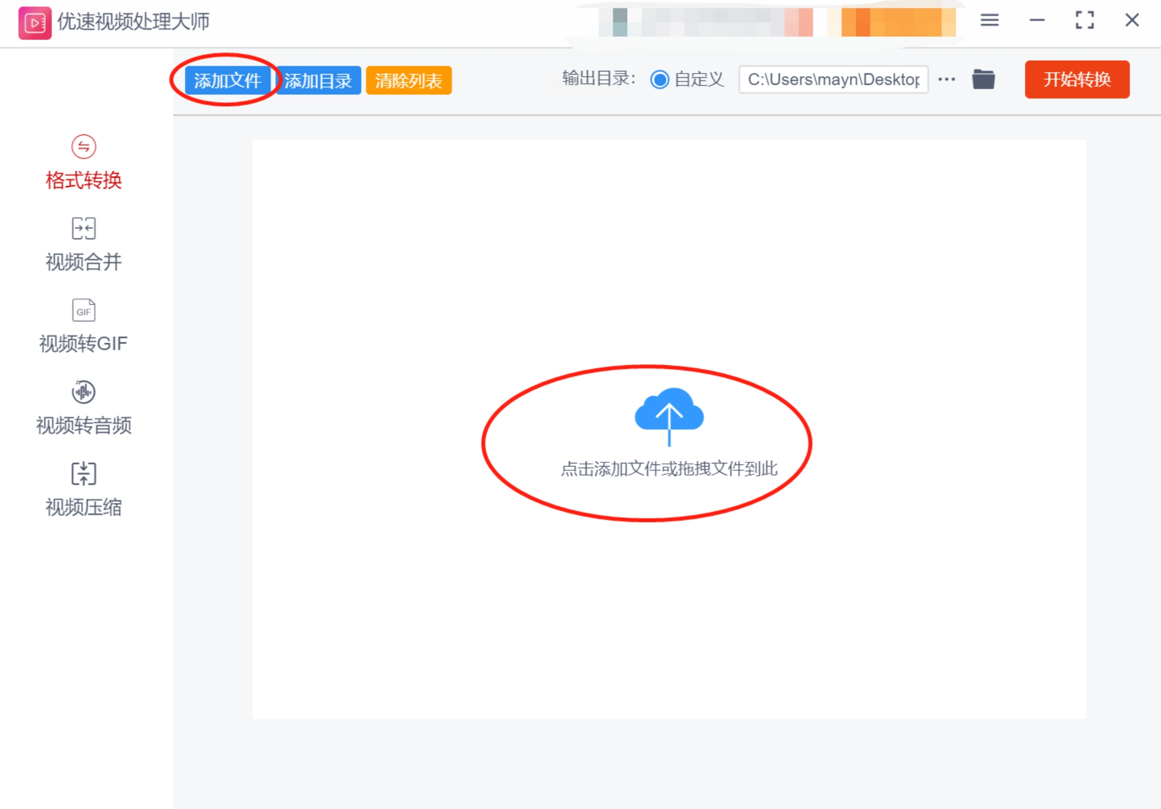The width and height of the screenshot is (1161, 809).
Task: Switch to 视频转GIF tab label
Action: [x=84, y=343]
